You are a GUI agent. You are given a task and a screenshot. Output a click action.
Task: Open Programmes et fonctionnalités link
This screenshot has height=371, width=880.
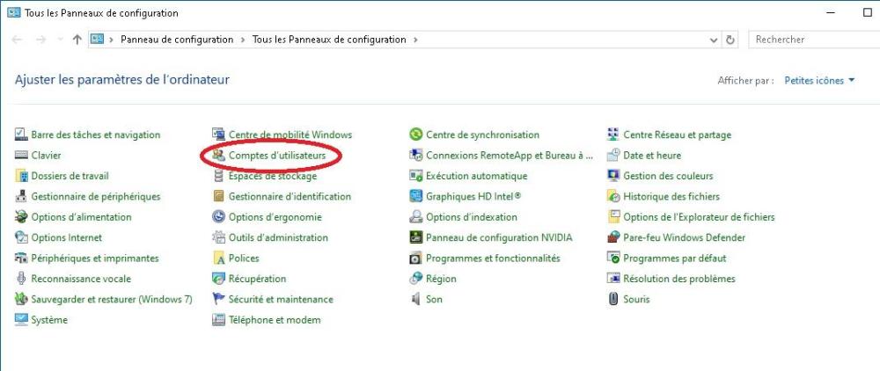(493, 258)
